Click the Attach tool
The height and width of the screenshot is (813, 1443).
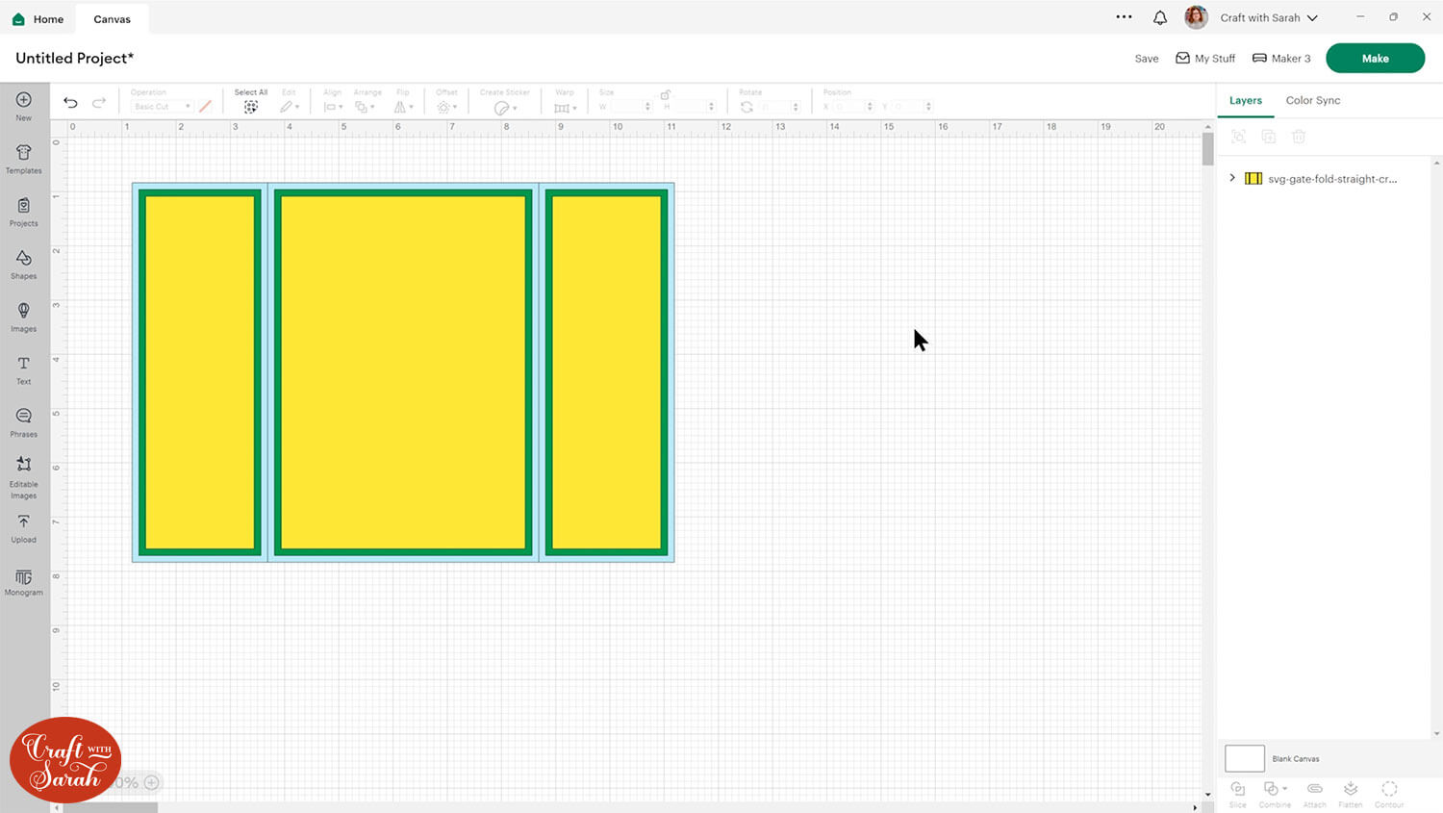(1314, 794)
